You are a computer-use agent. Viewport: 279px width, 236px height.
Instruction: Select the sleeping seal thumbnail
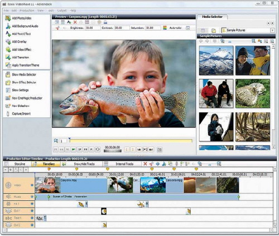(x=253, y=94)
